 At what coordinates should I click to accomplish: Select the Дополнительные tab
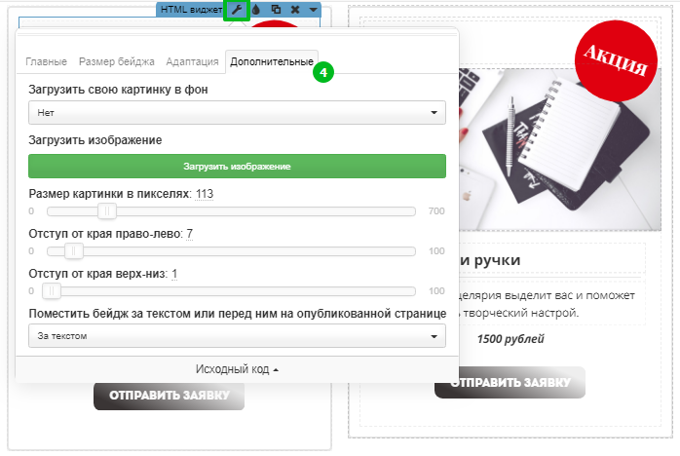272,61
